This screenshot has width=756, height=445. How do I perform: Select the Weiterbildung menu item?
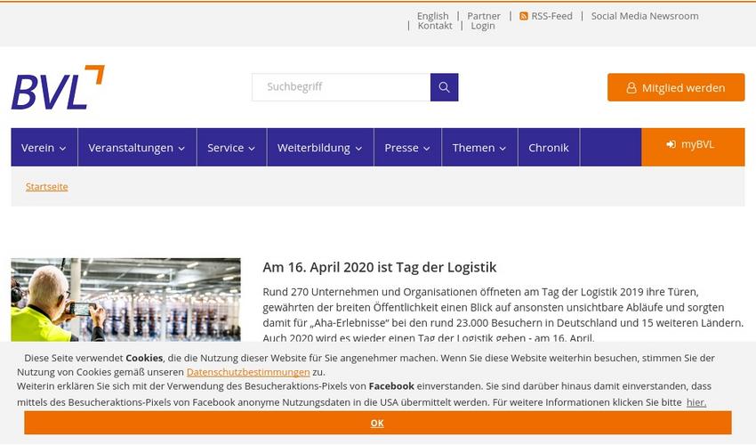[x=320, y=147]
